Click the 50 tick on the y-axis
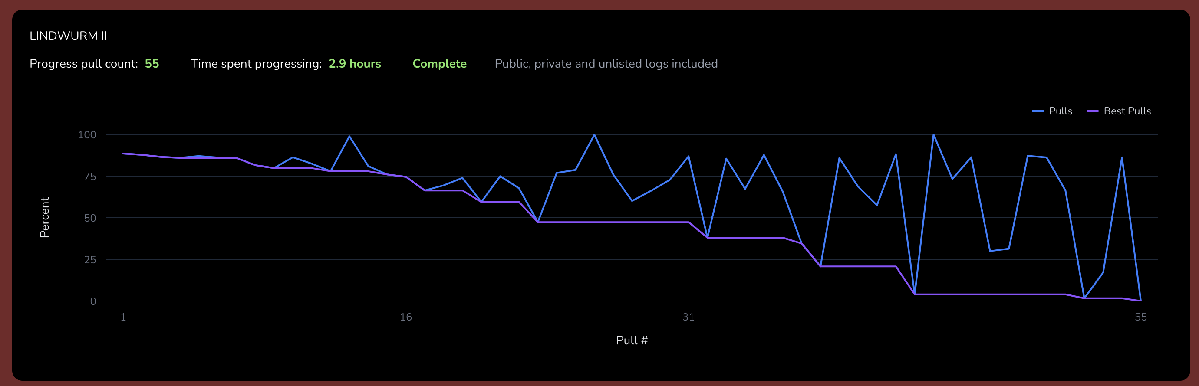The height and width of the screenshot is (386, 1199). (90, 218)
